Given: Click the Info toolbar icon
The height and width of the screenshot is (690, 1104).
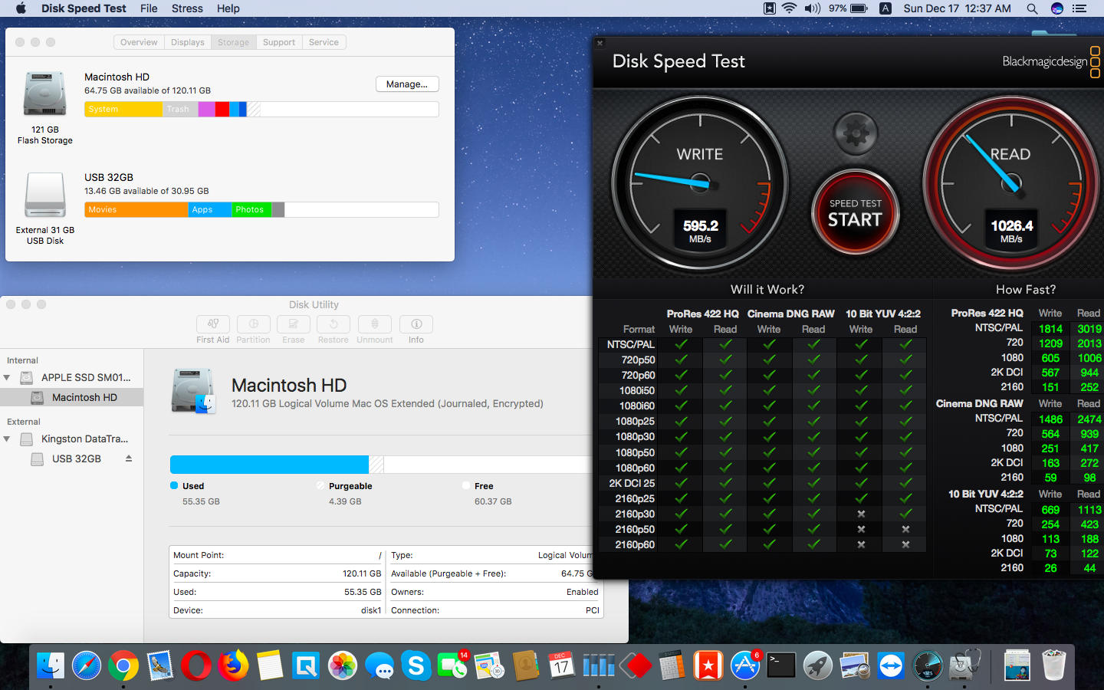Looking at the screenshot, I should [x=416, y=324].
